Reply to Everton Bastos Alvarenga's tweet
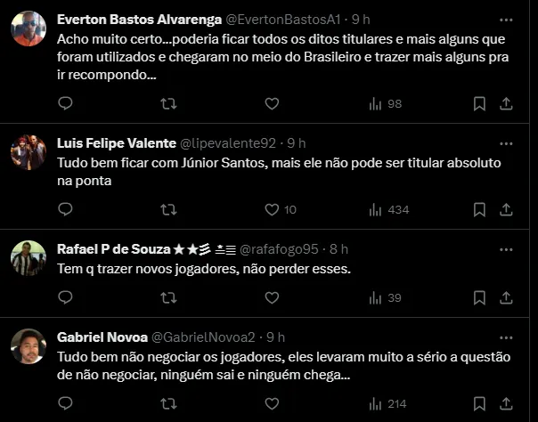 click(x=65, y=104)
